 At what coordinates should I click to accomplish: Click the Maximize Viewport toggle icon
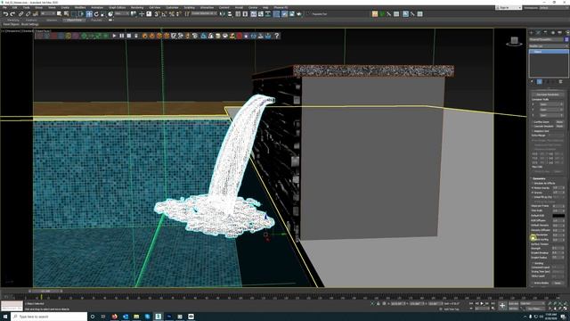click(x=565, y=309)
